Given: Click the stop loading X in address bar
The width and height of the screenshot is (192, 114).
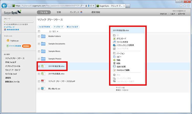Looking at the screenshot, I should tap(93, 6).
